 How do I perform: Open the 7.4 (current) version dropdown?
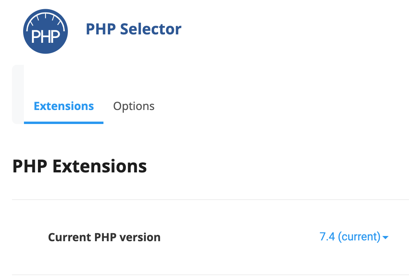click(x=354, y=237)
